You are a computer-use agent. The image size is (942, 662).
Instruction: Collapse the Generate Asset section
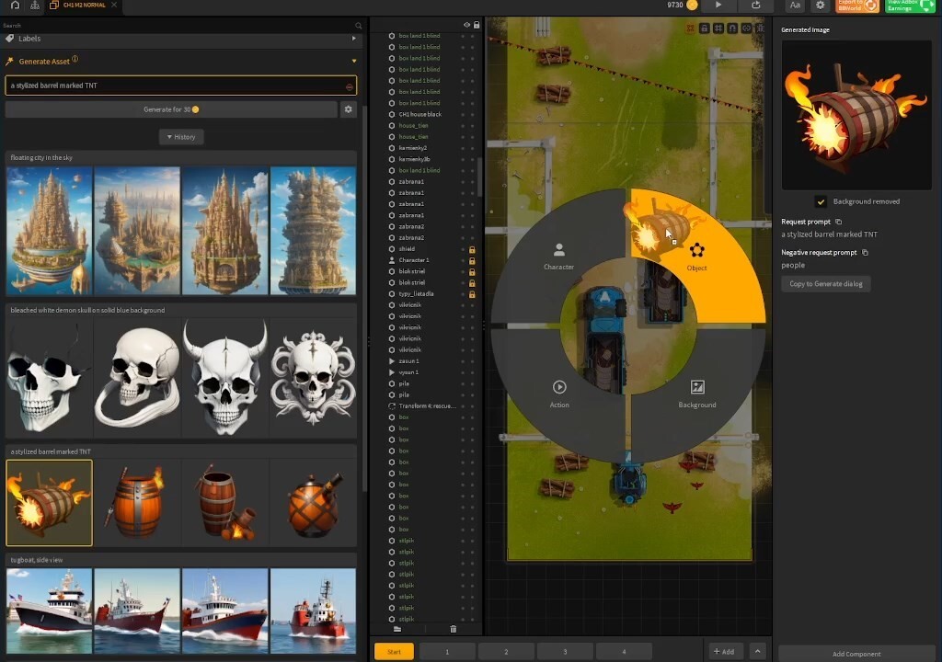click(x=353, y=62)
